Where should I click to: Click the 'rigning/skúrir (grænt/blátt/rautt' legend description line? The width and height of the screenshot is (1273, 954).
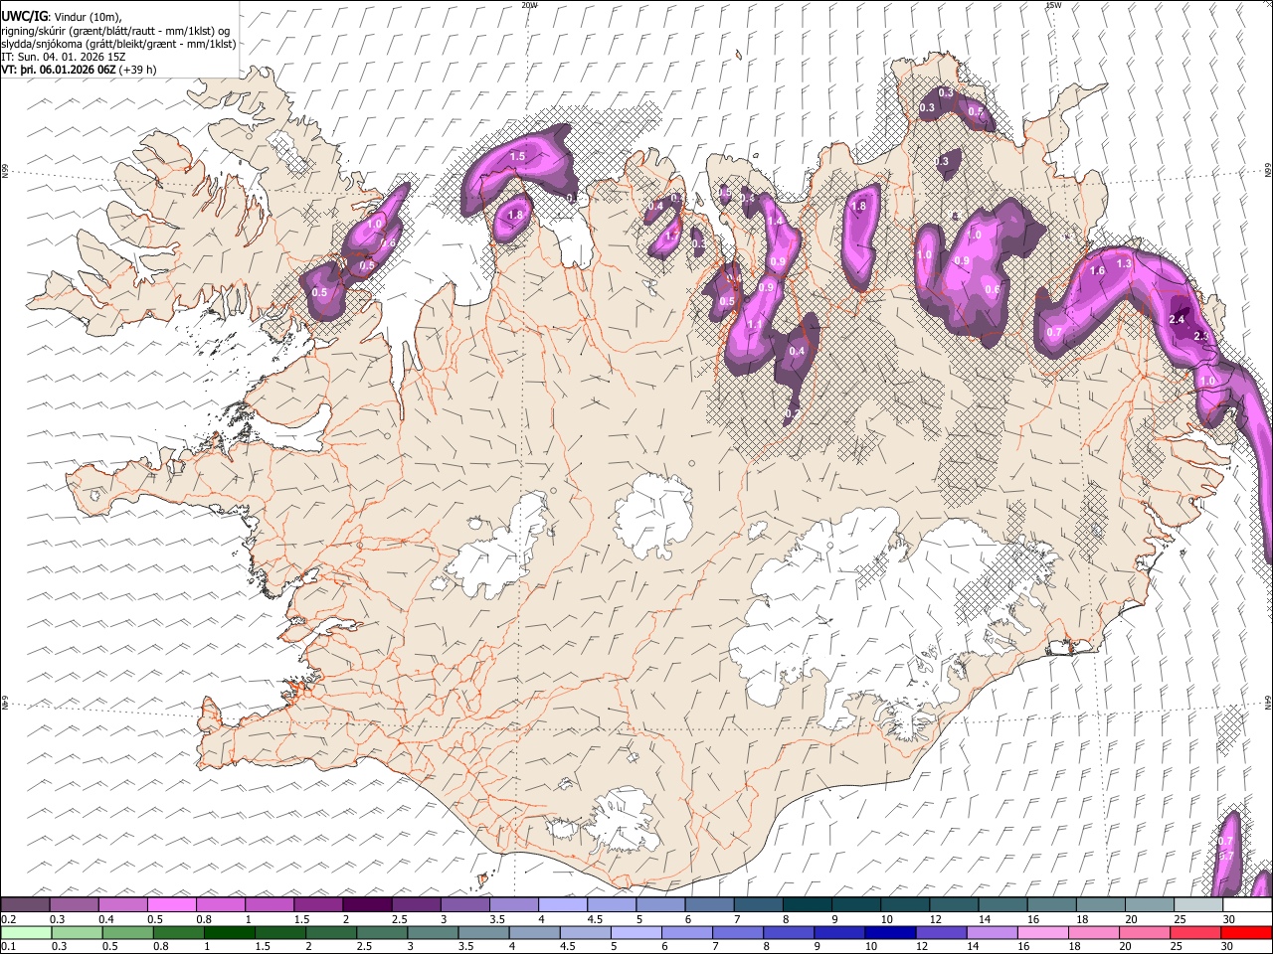coord(114,31)
